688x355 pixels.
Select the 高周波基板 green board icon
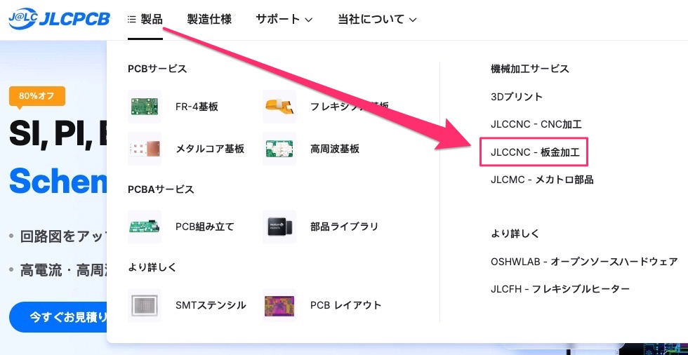pyautogui.click(x=279, y=149)
